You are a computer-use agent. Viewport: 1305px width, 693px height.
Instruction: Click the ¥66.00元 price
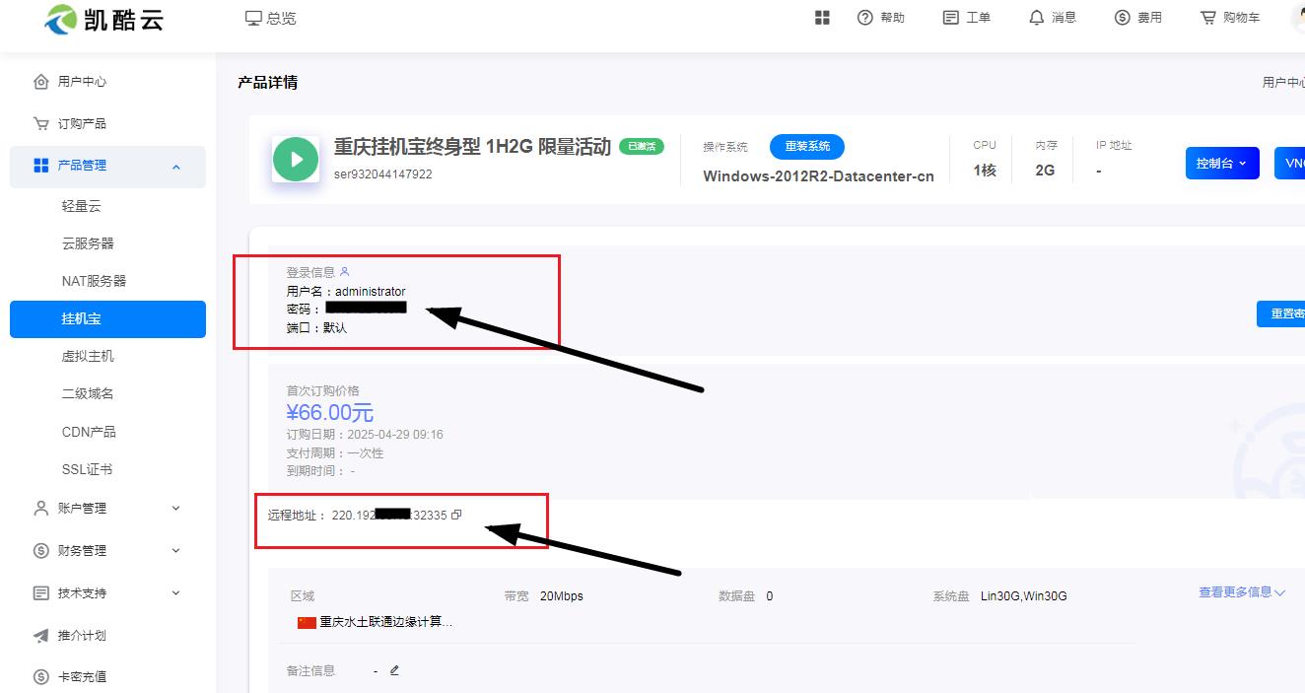(x=330, y=412)
